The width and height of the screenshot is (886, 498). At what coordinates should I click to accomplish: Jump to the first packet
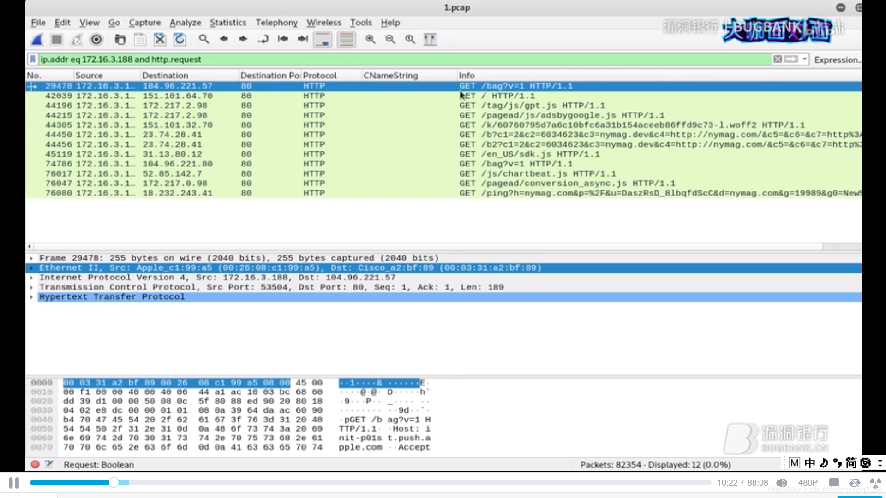(283, 40)
